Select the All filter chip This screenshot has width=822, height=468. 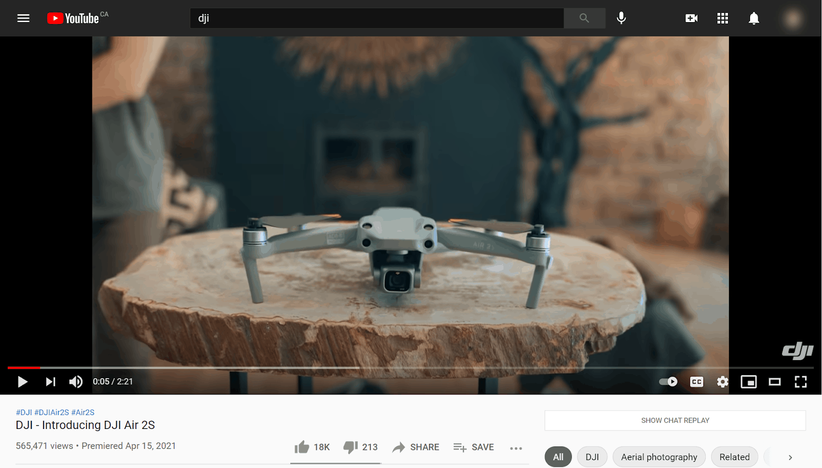tap(558, 457)
